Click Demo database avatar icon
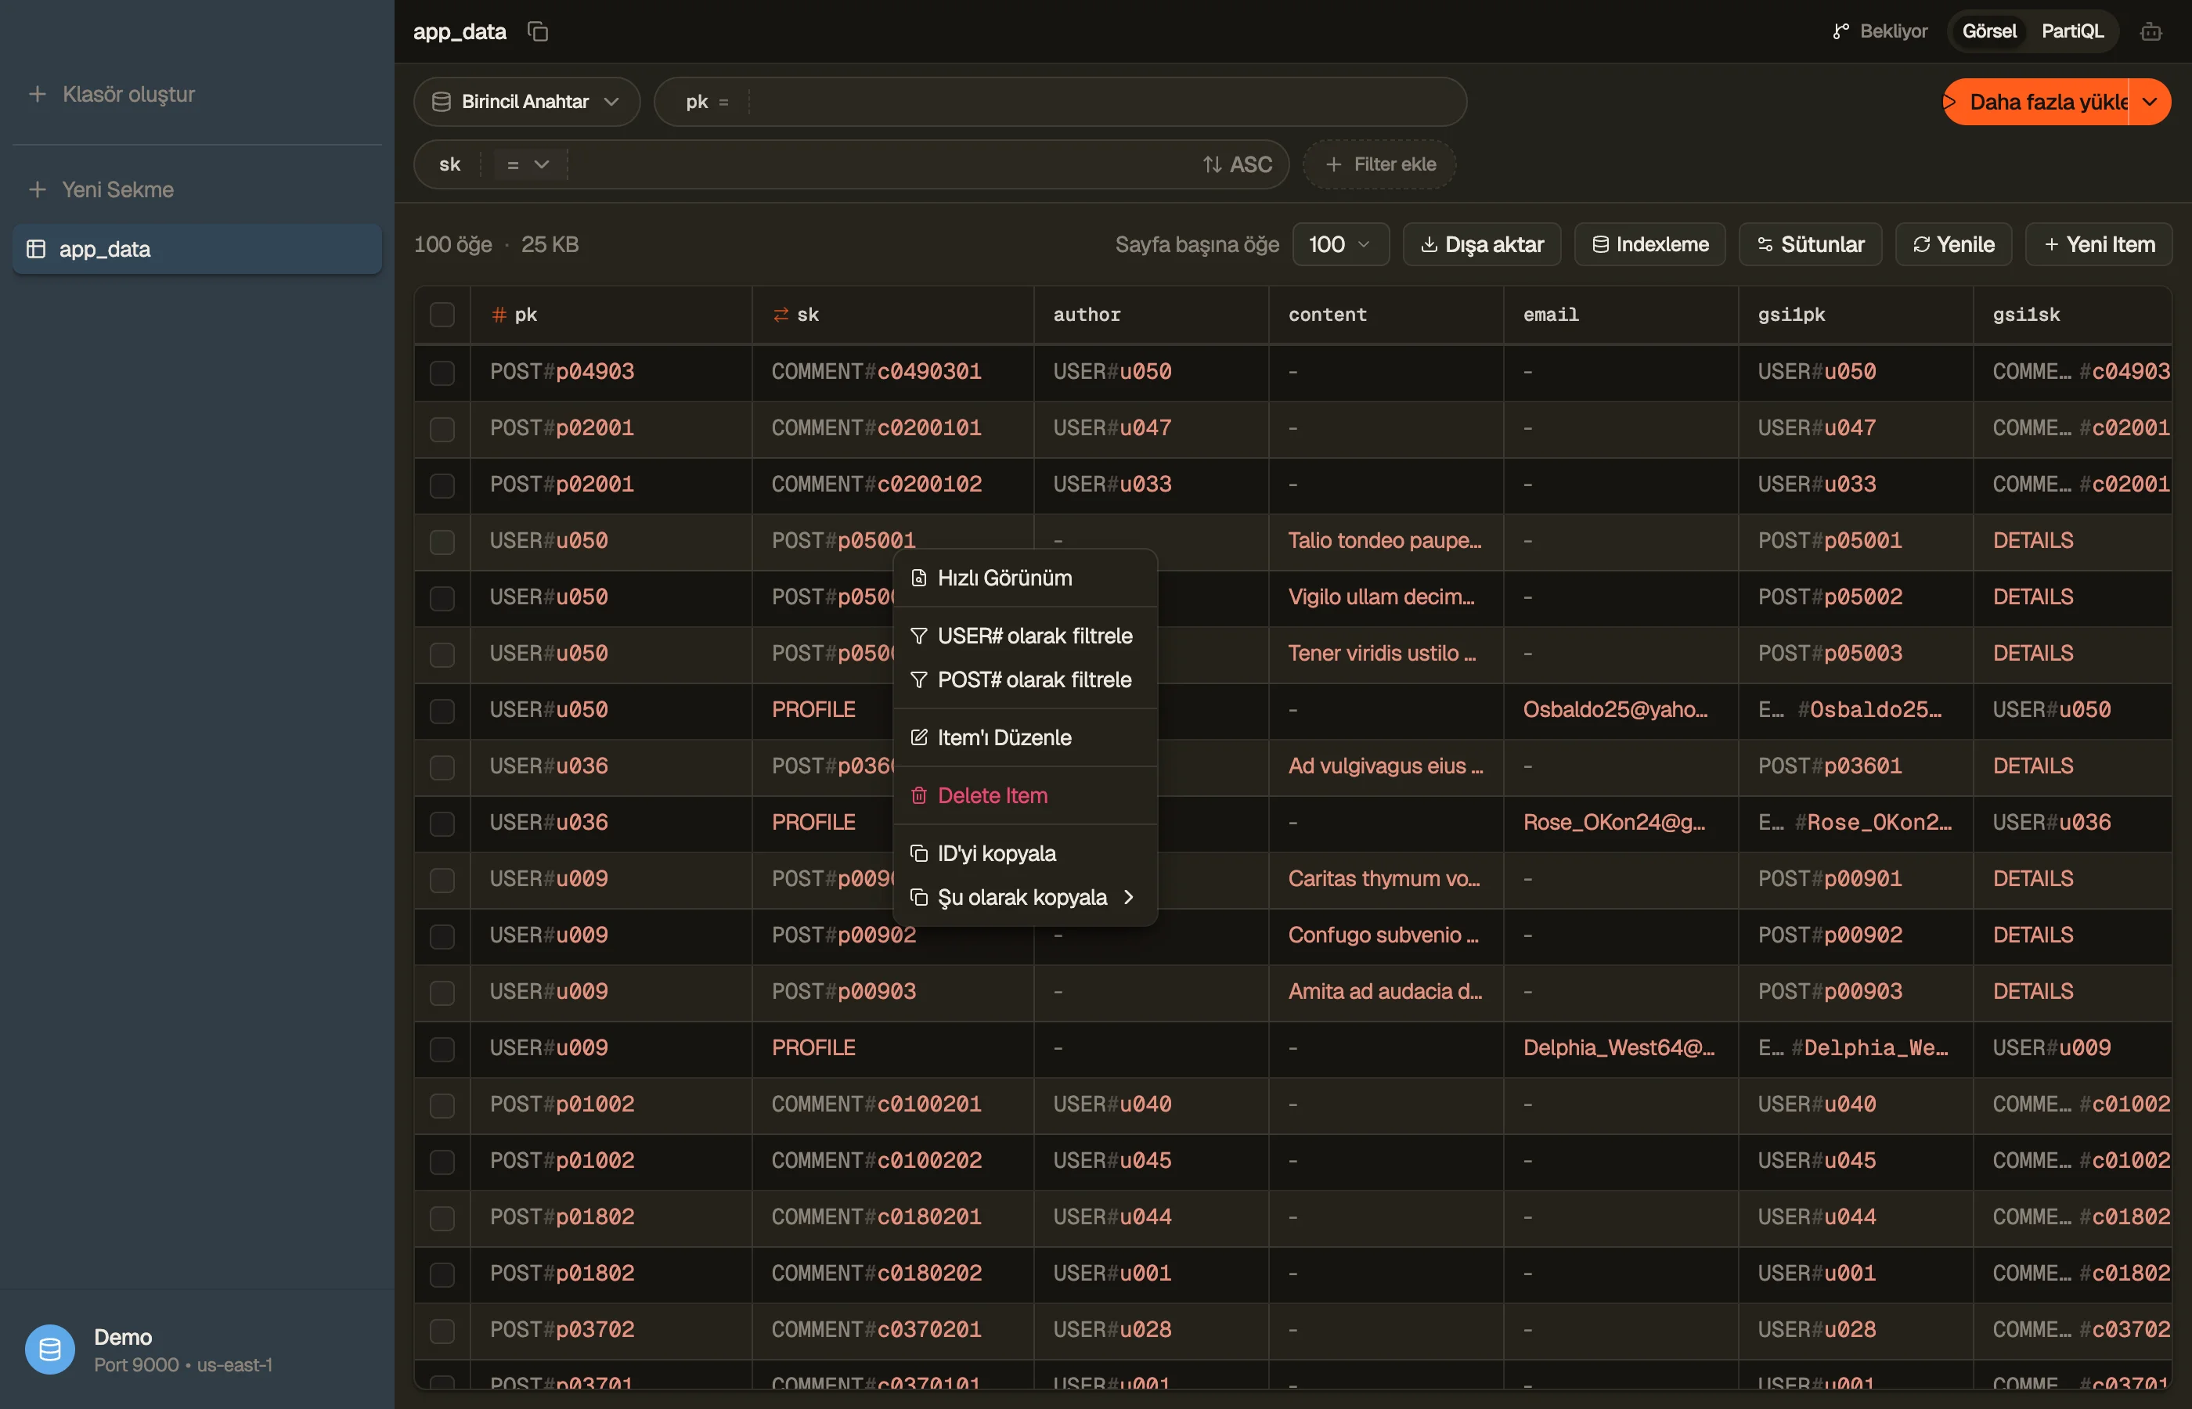 (x=50, y=1350)
